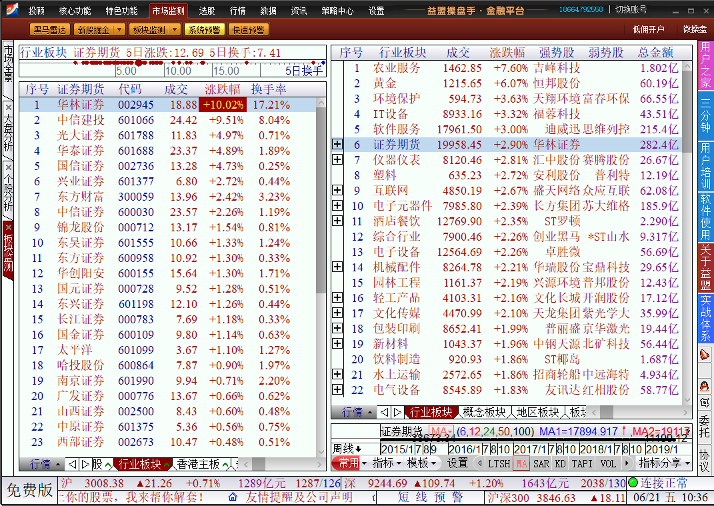Sort securities by the 换手率 column header
The image size is (714, 506).
269,89
